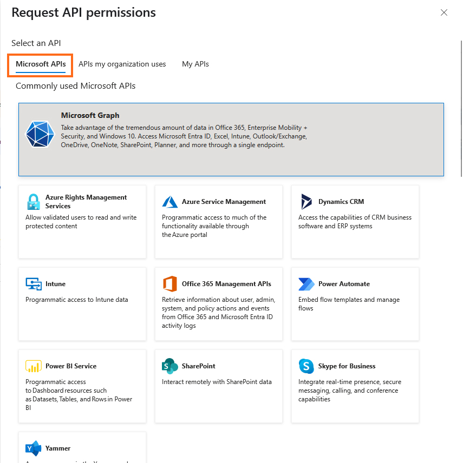Select the Yammer title
The height and width of the screenshot is (463, 463).
pyautogui.click(x=58, y=448)
